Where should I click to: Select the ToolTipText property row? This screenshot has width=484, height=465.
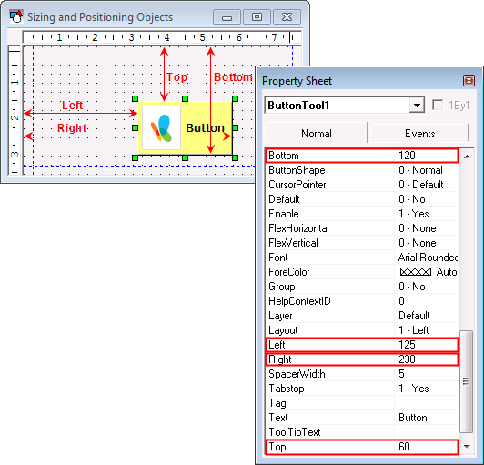click(x=362, y=432)
